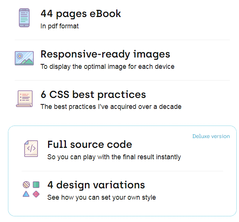This screenshot has width=239, height=222.
Task: Click the '4 design variations' heading
Action: 96,185
